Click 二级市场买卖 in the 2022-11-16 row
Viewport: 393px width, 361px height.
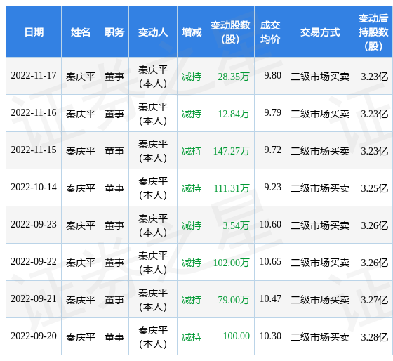(x=320, y=114)
